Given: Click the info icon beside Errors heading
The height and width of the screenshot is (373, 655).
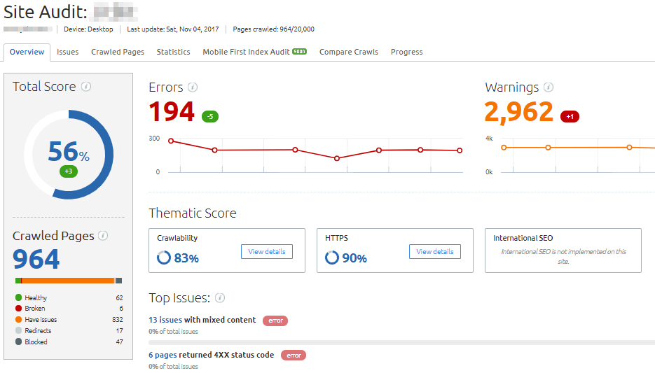Looking at the screenshot, I should tap(193, 87).
